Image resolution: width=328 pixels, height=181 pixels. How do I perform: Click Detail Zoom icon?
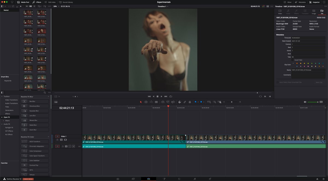215,102
